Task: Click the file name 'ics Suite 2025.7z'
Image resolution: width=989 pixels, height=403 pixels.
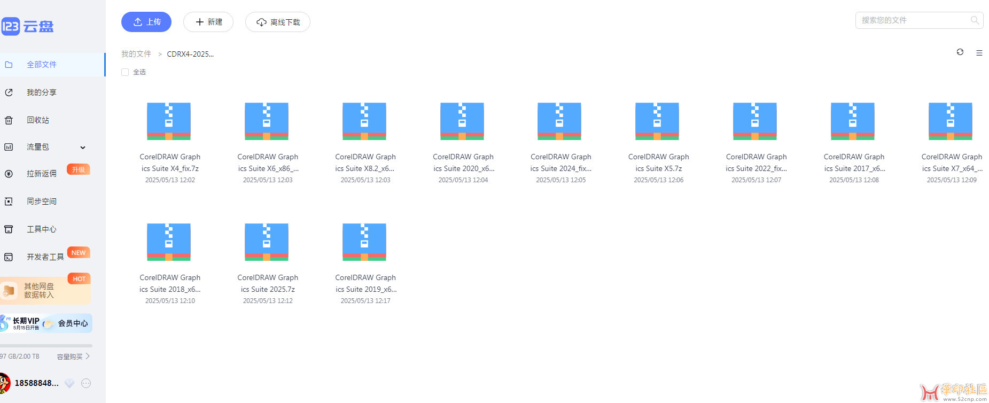Action: tap(268, 289)
